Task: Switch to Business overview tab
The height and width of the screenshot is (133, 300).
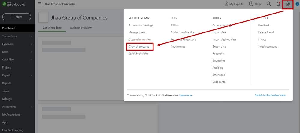Action: 81,28
